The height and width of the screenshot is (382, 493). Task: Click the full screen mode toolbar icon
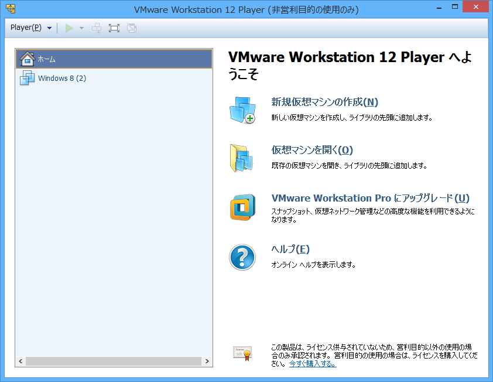(x=114, y=28)
